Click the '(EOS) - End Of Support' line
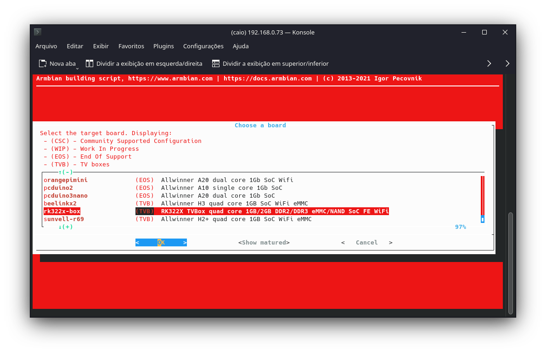The height and width of the screenshot is (353, 546). coord(88,156)
